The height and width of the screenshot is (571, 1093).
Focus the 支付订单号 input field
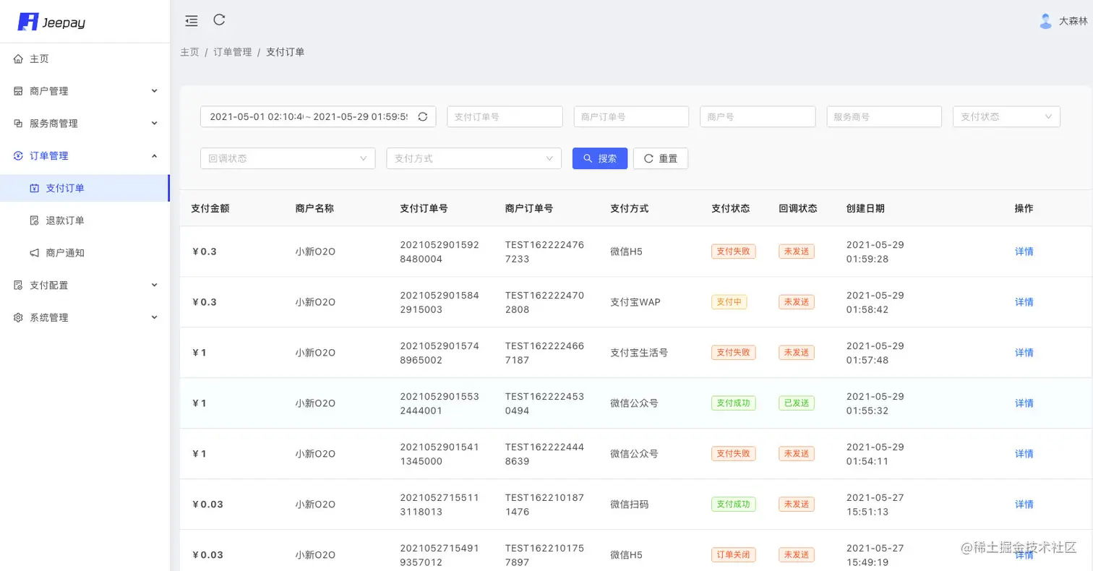pyautogui.click(x=505, y=116)
